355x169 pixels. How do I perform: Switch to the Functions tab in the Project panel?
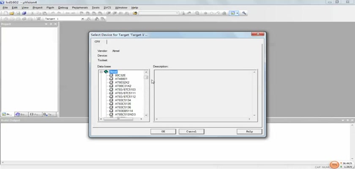coord(35,114)
